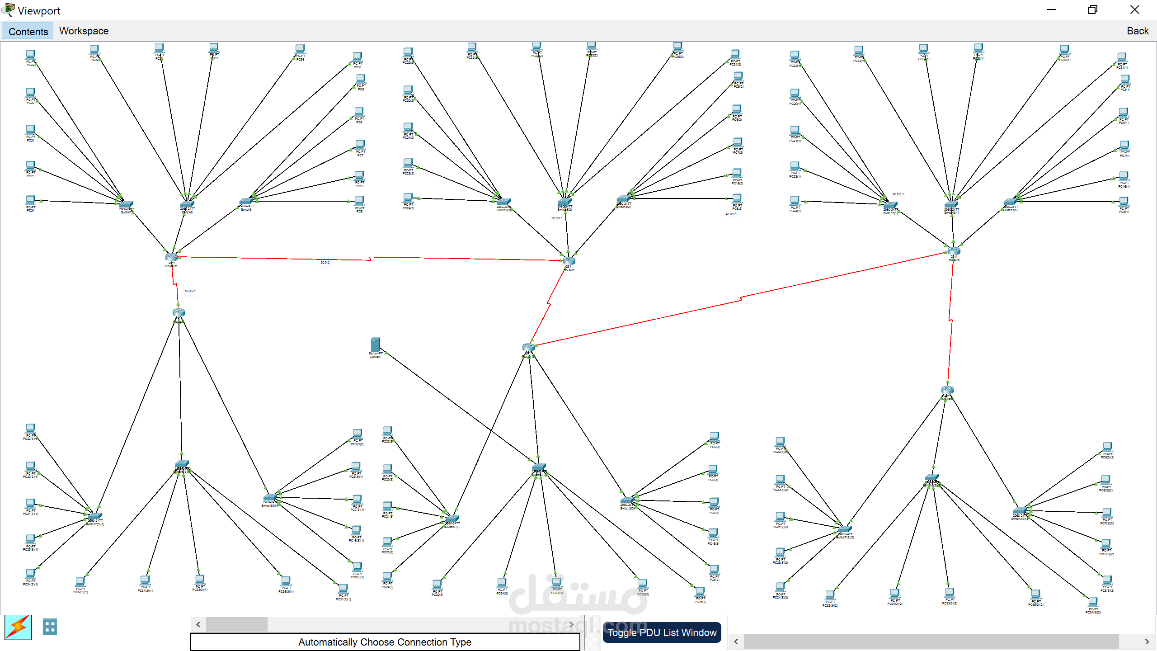Select the Connections lightning bolt icon
1157x651 pixels.
click(18, 627)
